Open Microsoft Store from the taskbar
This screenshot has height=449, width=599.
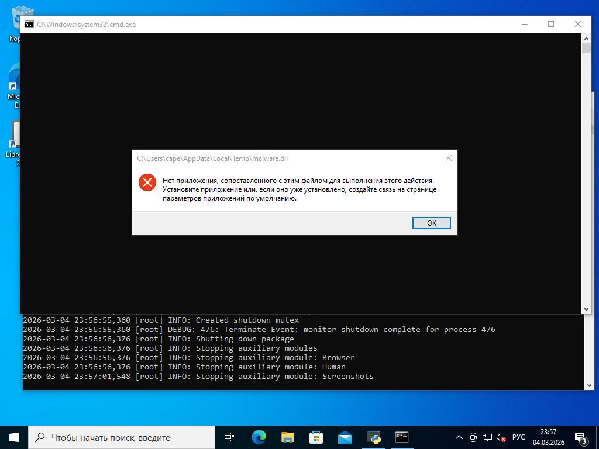(x=316, y=437)
